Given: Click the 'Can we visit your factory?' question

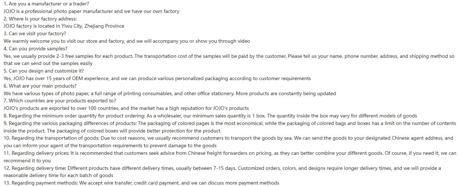Looking at the screenshot, I should pos(35,33).
